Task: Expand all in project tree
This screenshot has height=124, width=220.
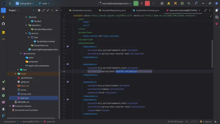Action: [x=43, y=10]
